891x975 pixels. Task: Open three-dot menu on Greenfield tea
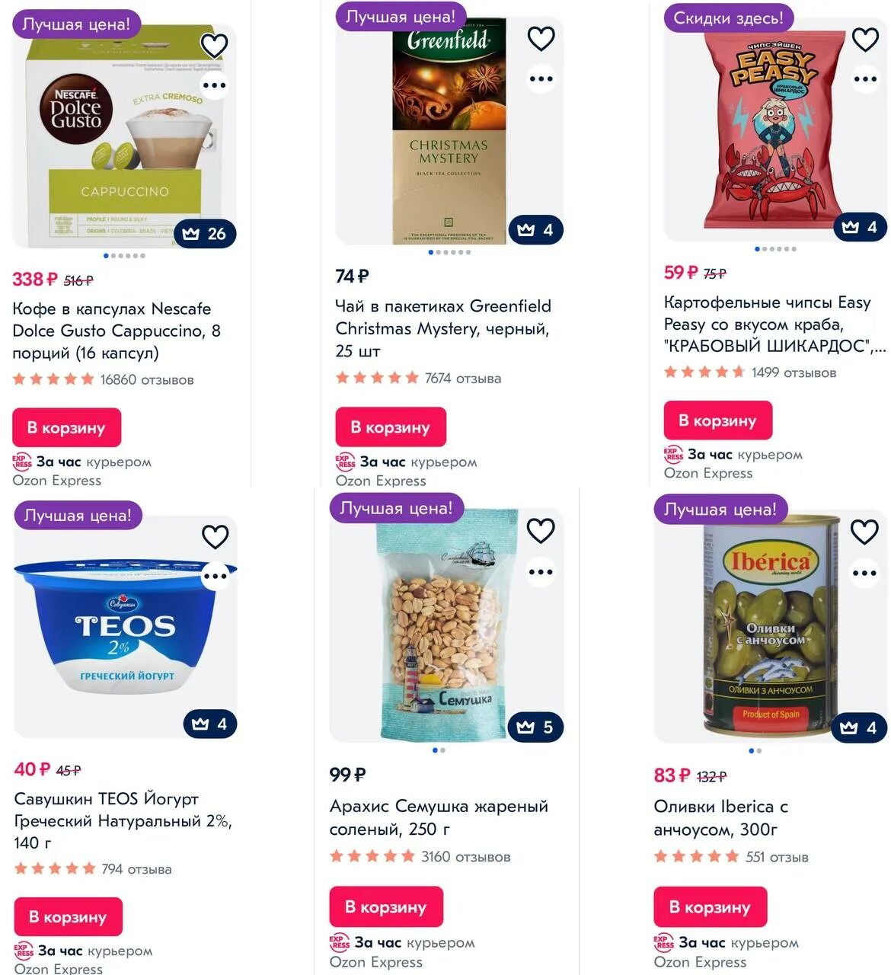(541, 78)
